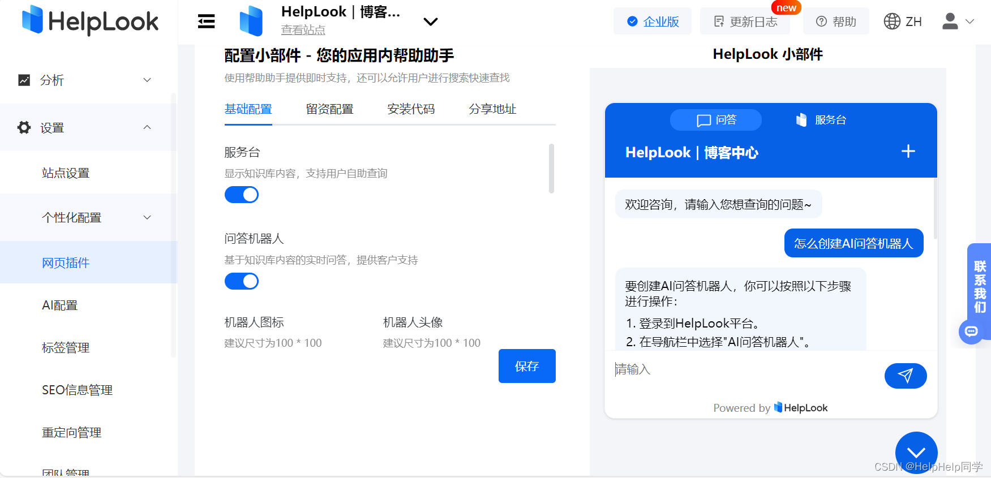This screenshot has width=991, height=478.
Task: Click the plus icon for new chat
Action: click(x=908, y=151)
